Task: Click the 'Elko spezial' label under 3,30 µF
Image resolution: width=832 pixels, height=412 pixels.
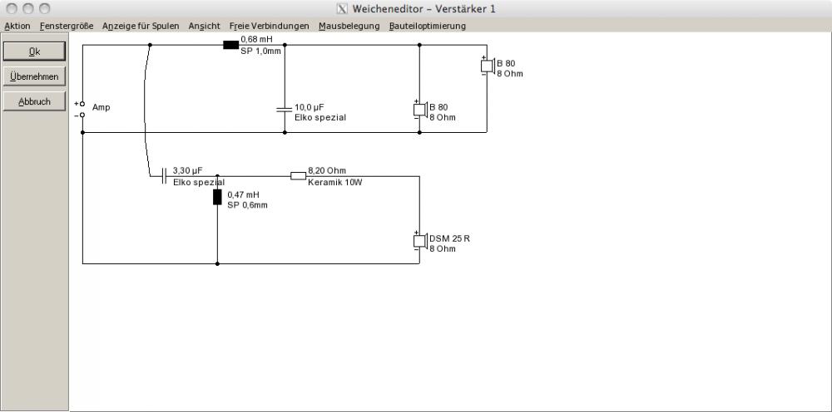Action: [199, 183]
